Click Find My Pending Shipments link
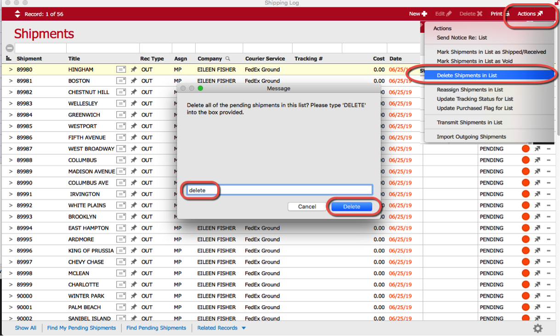 (82, 328)
